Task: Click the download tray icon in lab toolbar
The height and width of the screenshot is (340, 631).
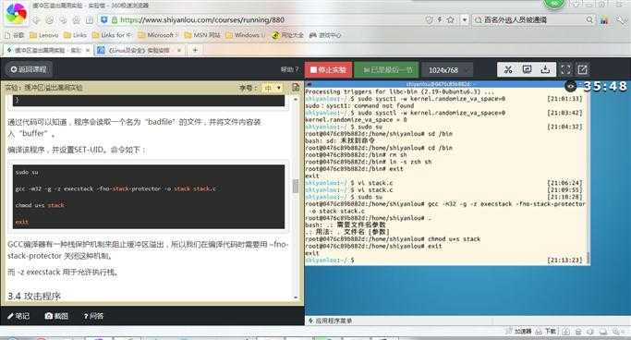Action: [545, 69]
